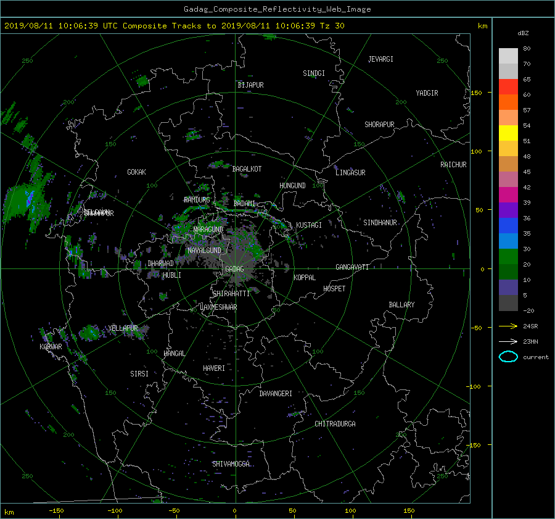Click the 'HOSPET' city label

(334, 289)
